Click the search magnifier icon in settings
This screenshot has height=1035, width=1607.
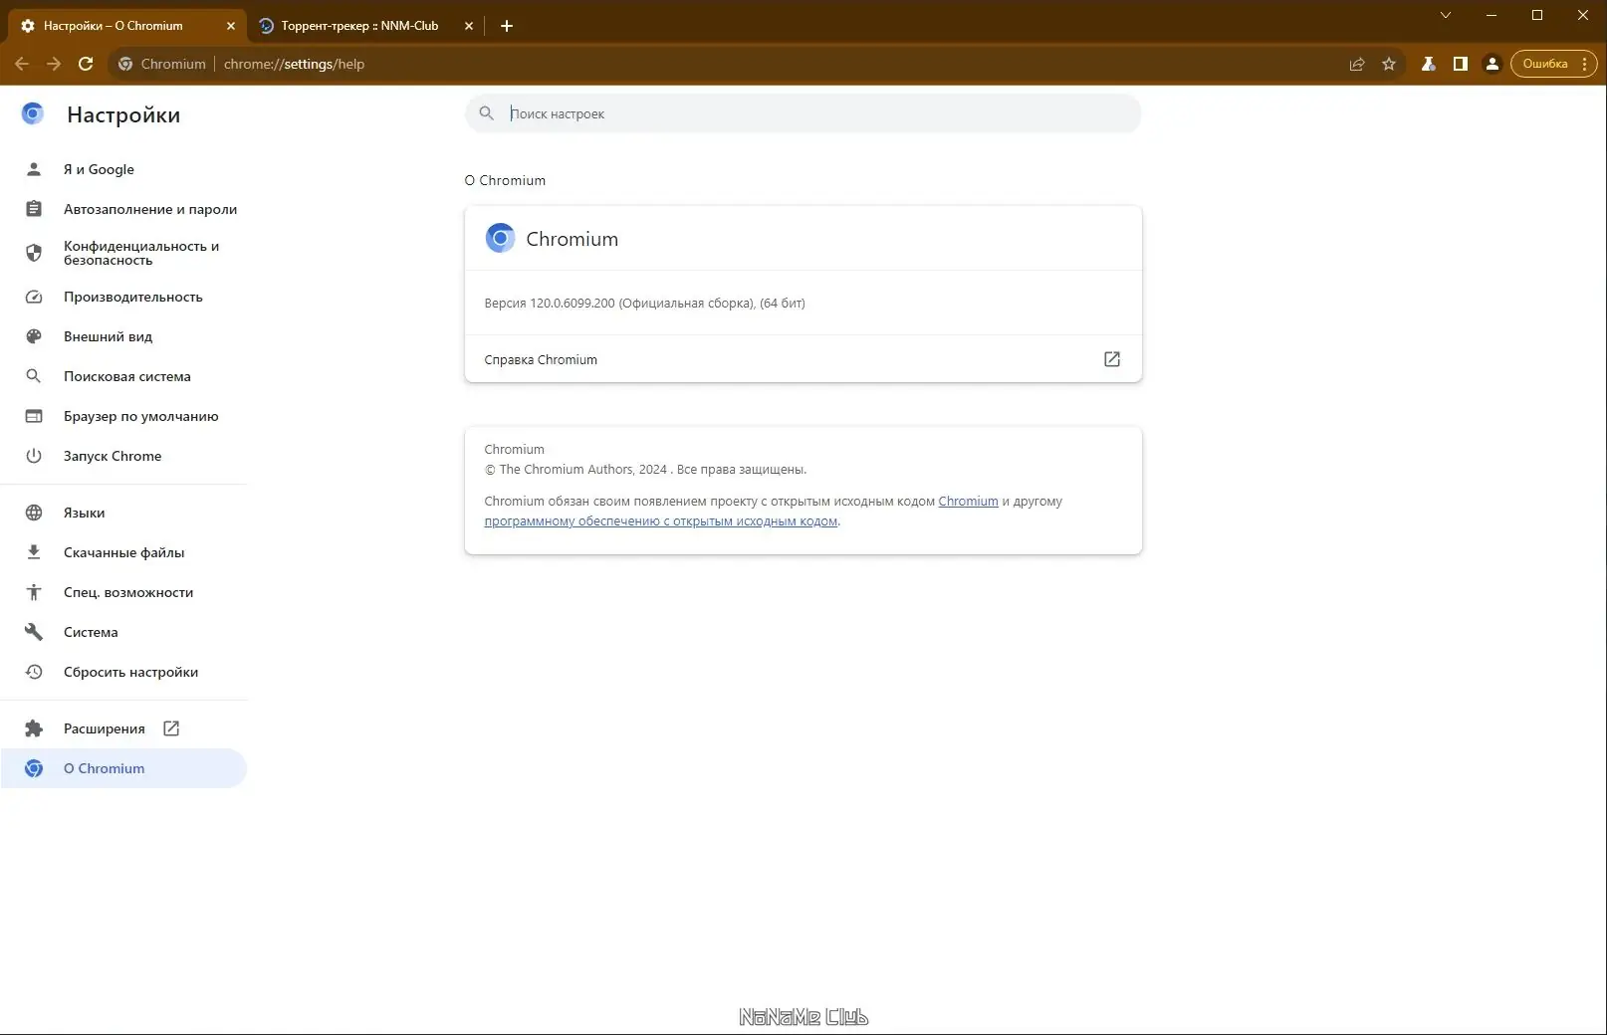coord(487,113)
